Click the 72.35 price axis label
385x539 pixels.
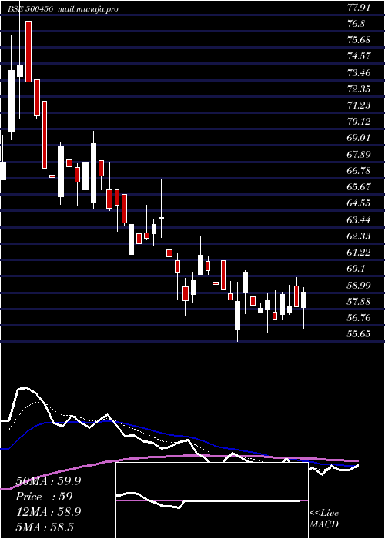359,89
